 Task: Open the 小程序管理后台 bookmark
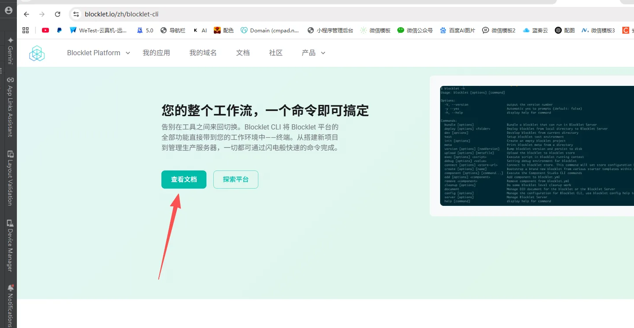pos(330,30)
